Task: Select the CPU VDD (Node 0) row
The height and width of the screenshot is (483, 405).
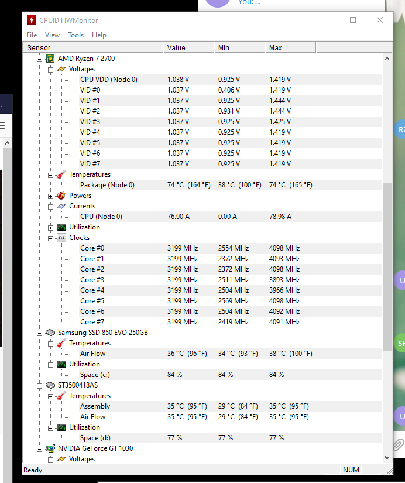Action: 231,80
